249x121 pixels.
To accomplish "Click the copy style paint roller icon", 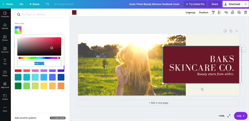I will [213, 12].
